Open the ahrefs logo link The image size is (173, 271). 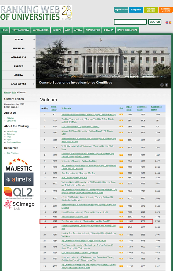[x=19, y=179]
